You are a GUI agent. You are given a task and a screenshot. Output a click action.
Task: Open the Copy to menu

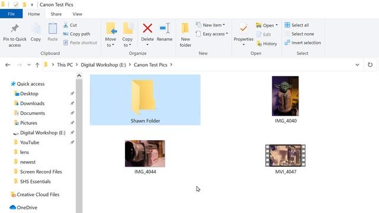coord(127,35)
